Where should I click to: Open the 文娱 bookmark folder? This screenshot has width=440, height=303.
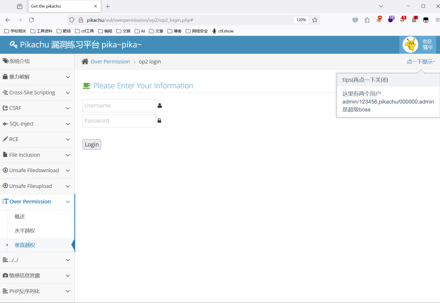point(123,31)
